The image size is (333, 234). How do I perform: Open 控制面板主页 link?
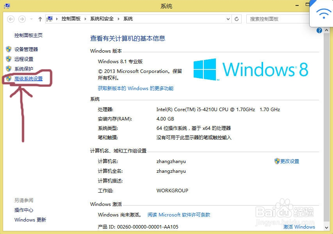(x=28, y=35)
